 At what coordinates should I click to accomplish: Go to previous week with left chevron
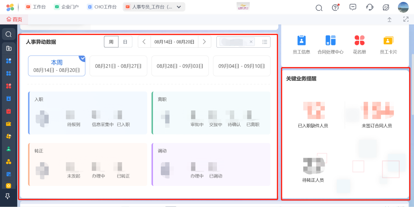pyautogui.click(x=144, y=42)
